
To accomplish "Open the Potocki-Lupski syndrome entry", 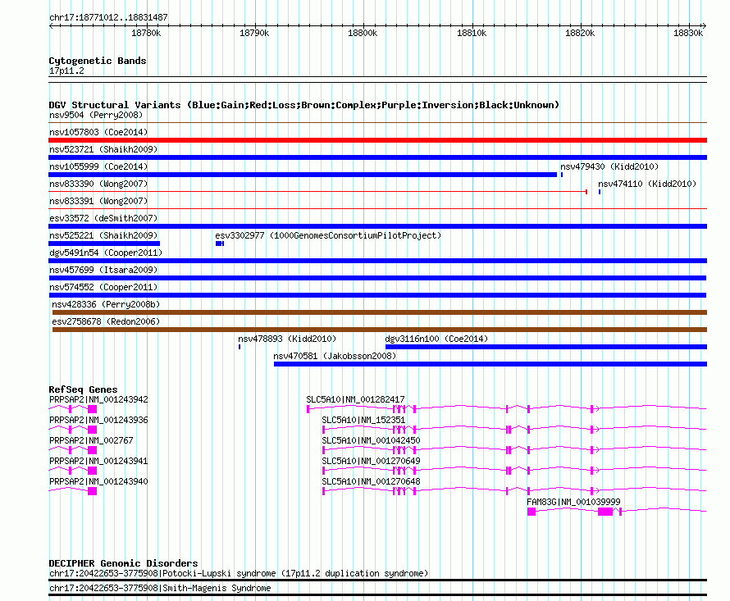I will click(x=239, y=574).
